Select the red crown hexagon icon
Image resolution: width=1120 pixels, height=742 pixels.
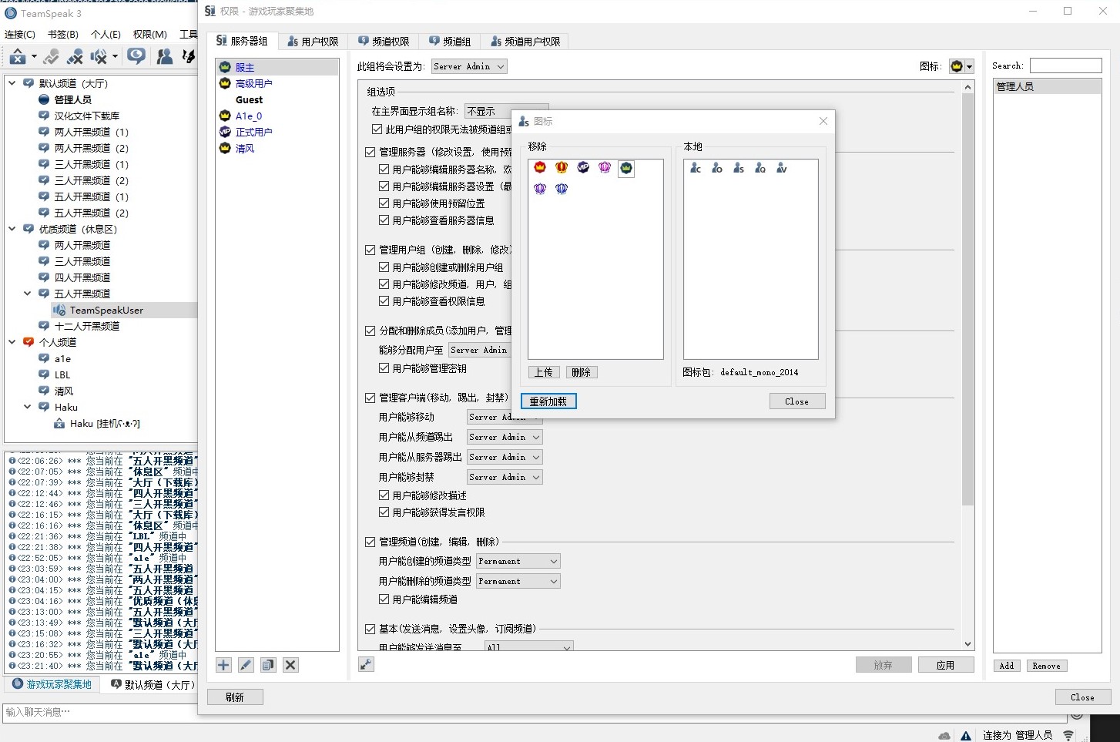point(540,167)
